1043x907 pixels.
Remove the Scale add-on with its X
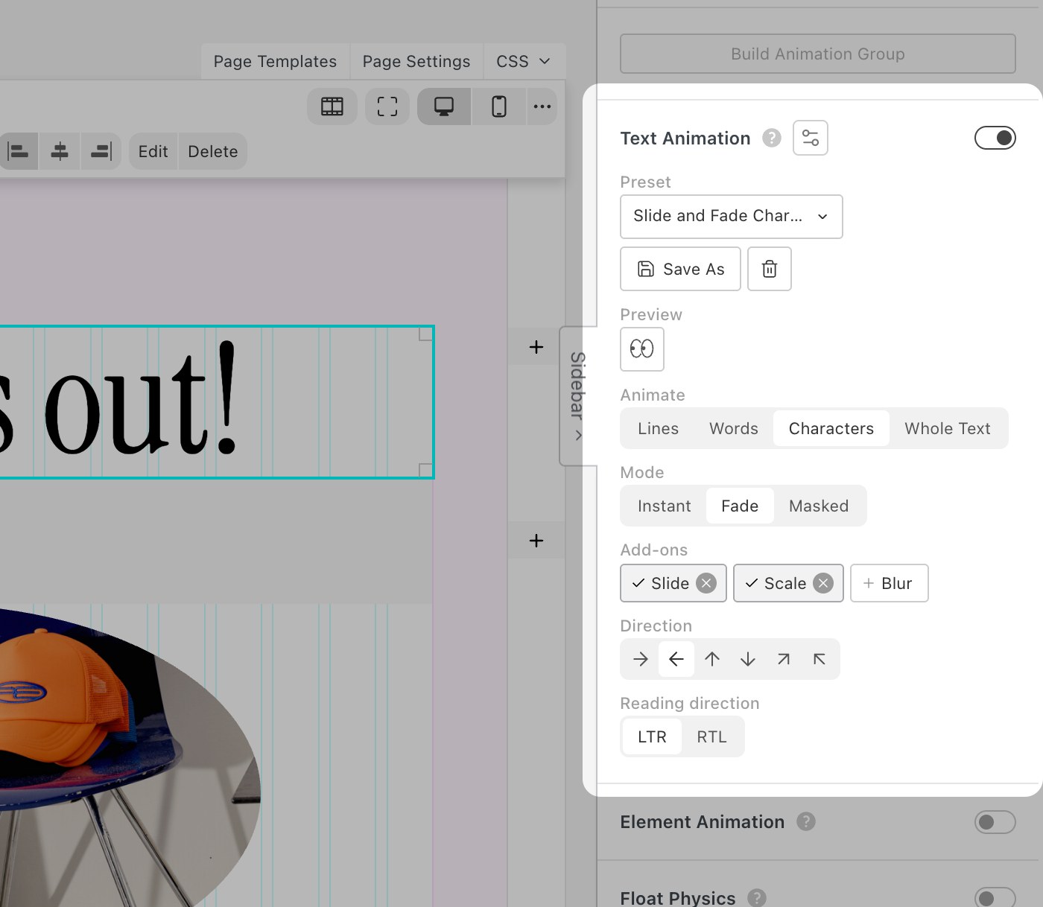tap(823, 583)
